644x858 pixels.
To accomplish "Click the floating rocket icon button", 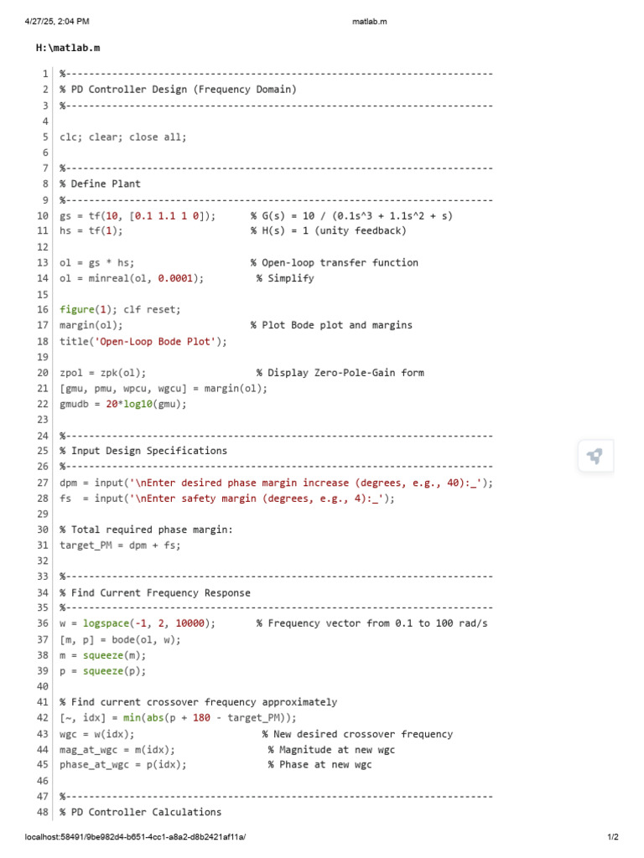I will (595, 455).
